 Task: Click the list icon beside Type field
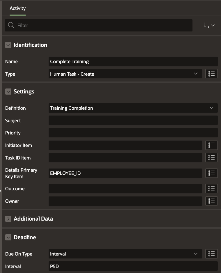(212, 74)
